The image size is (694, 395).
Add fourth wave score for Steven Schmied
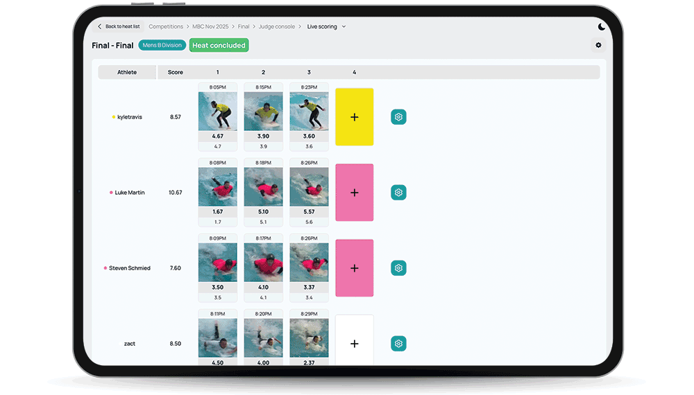coord(354,268)
